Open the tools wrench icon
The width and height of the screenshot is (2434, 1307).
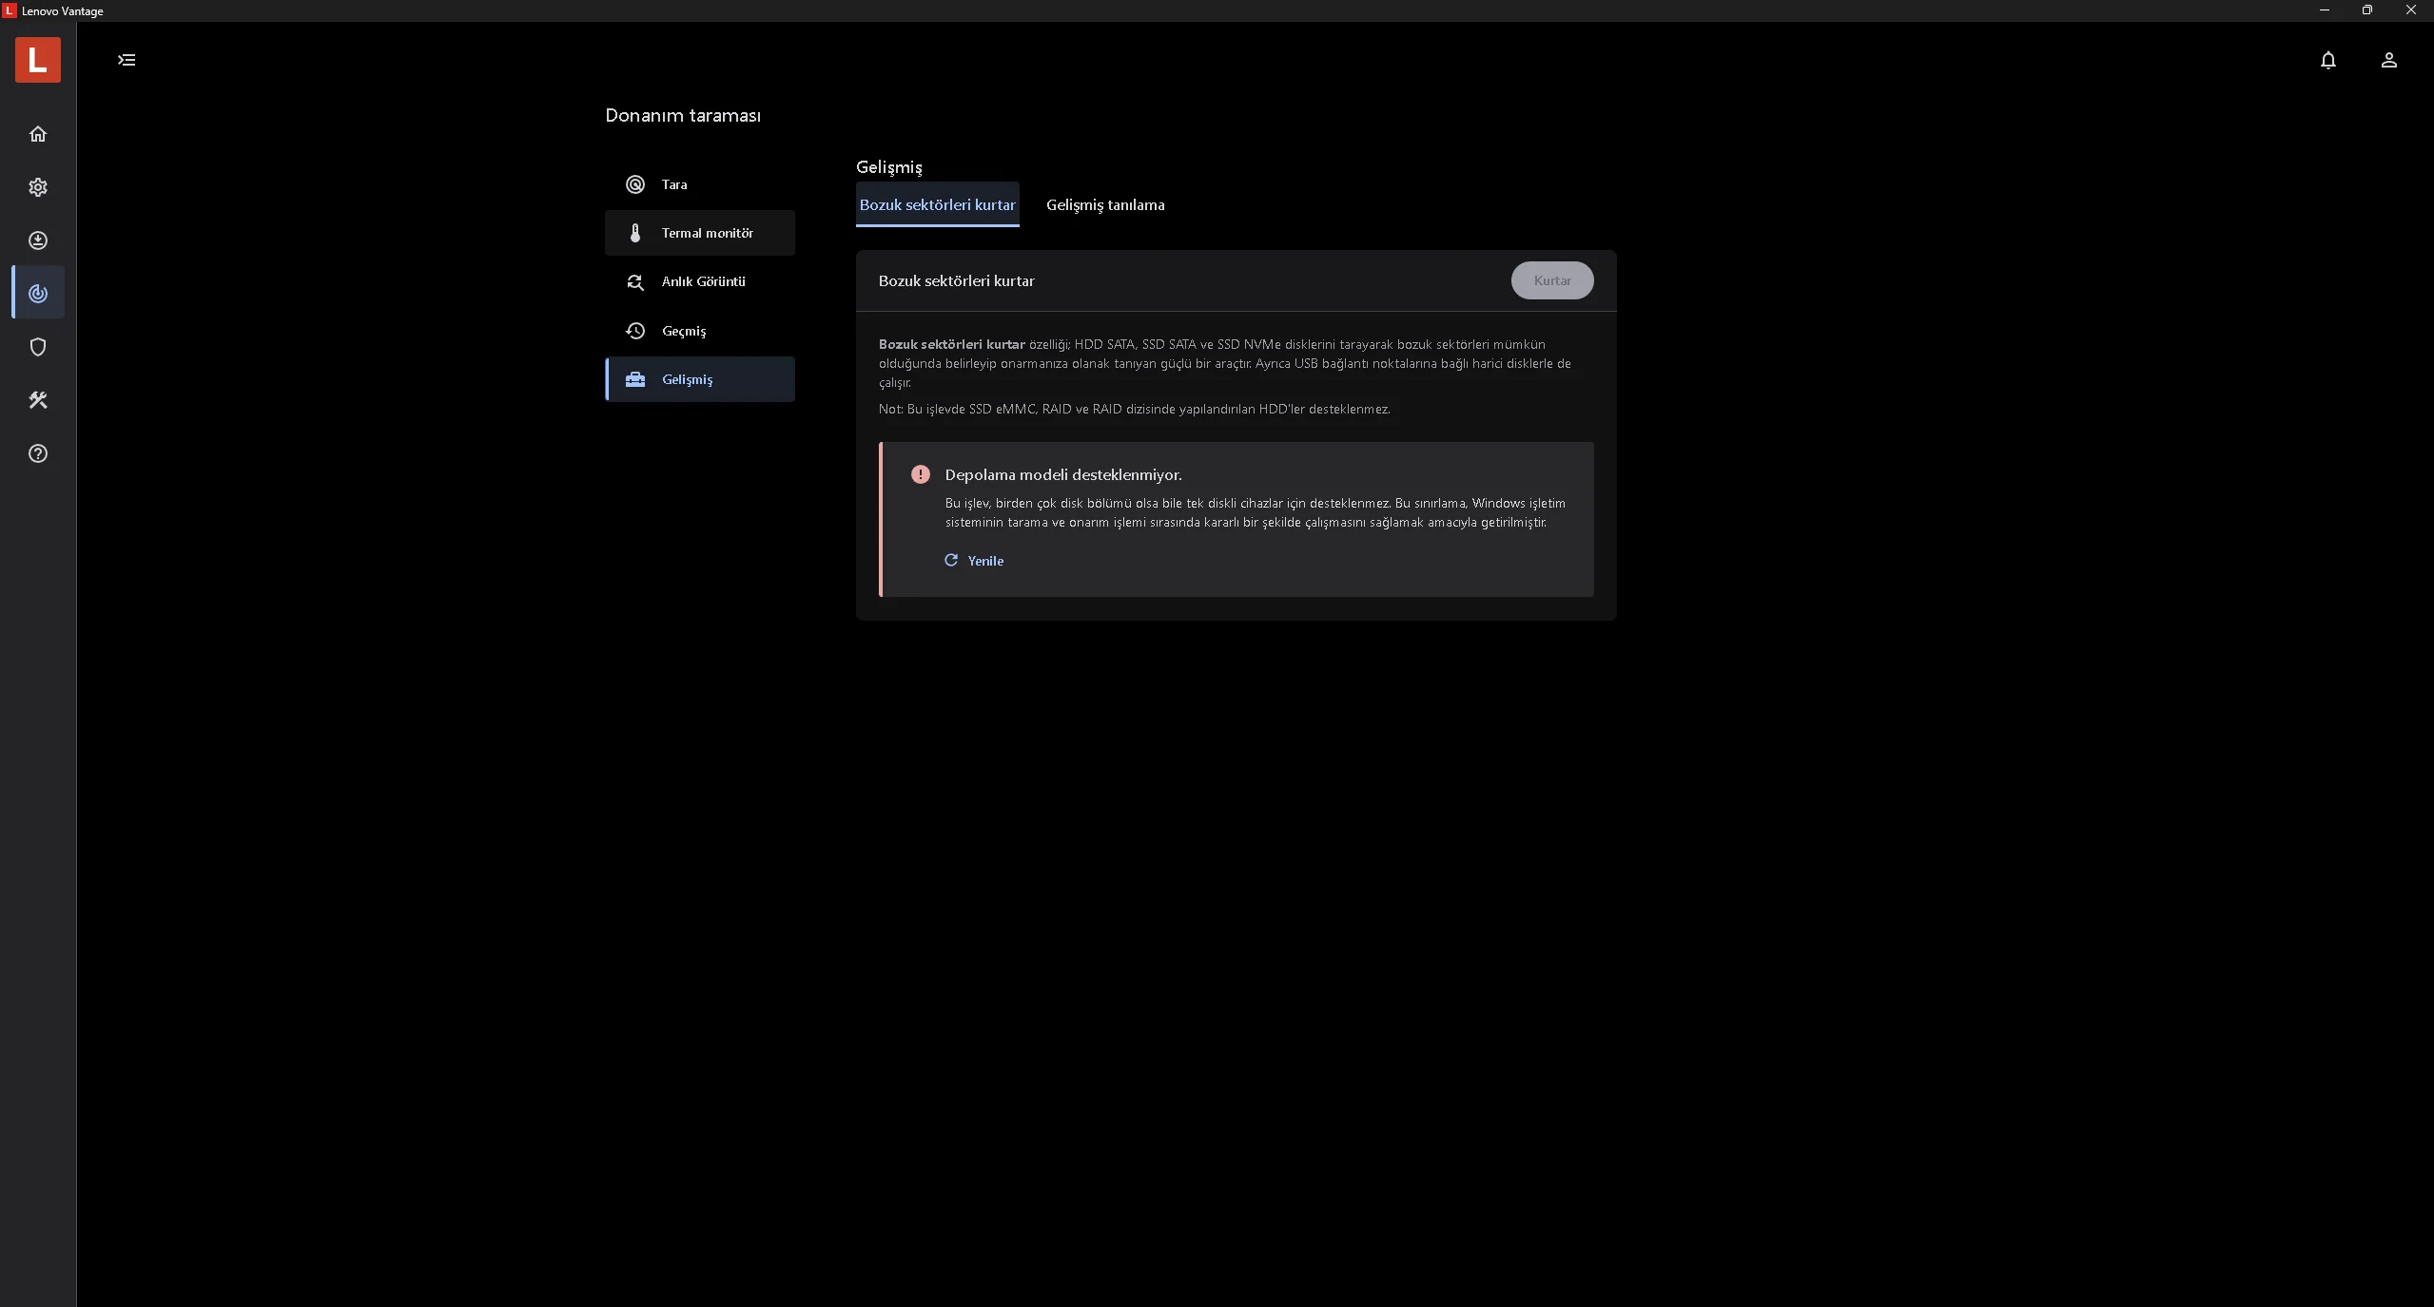coord(38,400)
